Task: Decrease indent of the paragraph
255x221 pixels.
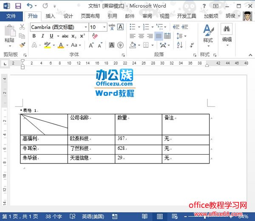Action: point(176,27)
